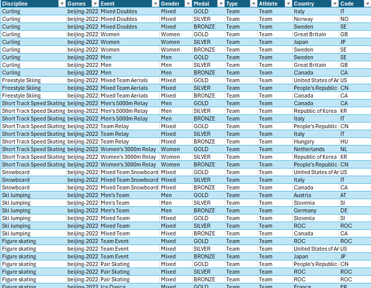Click the NL code cell
This screenshot has width=371, height=288.
[355, 149]
